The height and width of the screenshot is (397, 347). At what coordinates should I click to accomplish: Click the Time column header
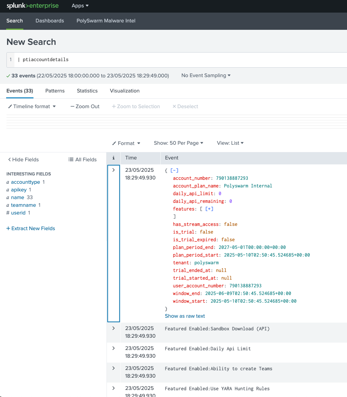[131, 158]
